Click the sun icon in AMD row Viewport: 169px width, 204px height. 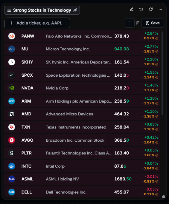(157, 116)
